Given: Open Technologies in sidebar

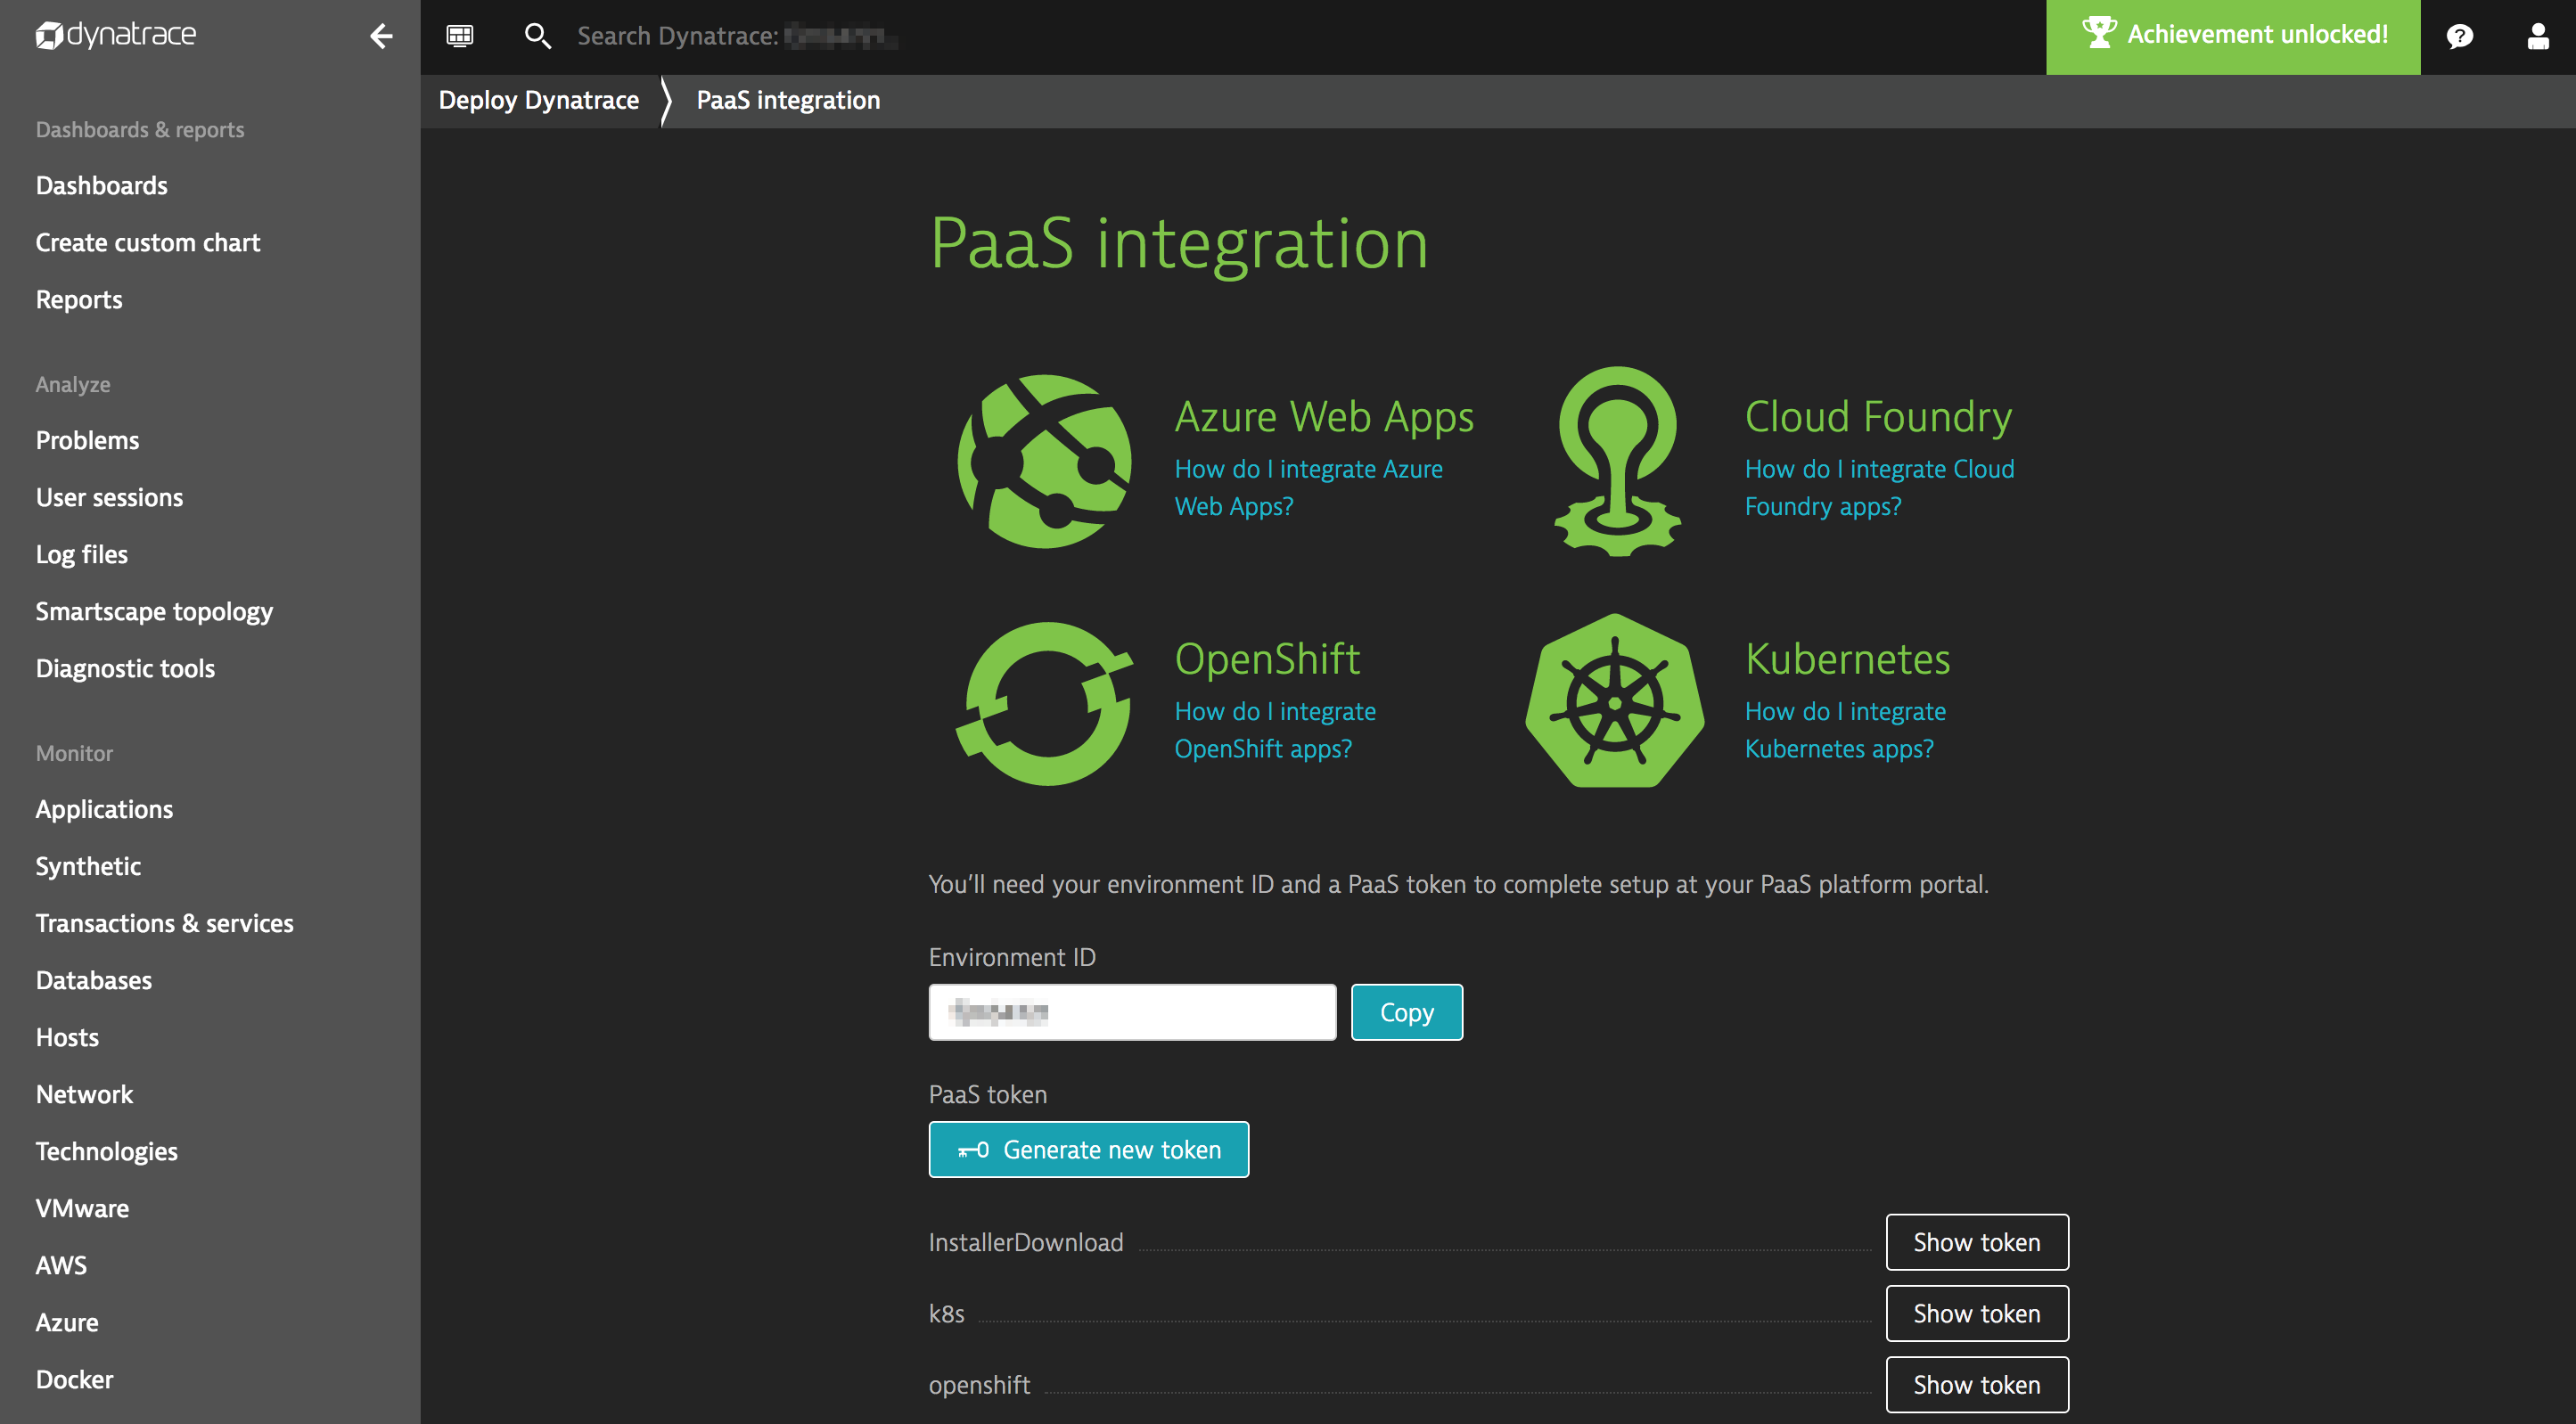Looking at the screenshot, I should 107,1151.
